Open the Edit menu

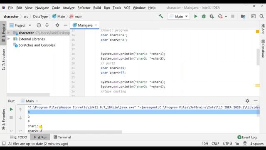(x=19, y=7)
